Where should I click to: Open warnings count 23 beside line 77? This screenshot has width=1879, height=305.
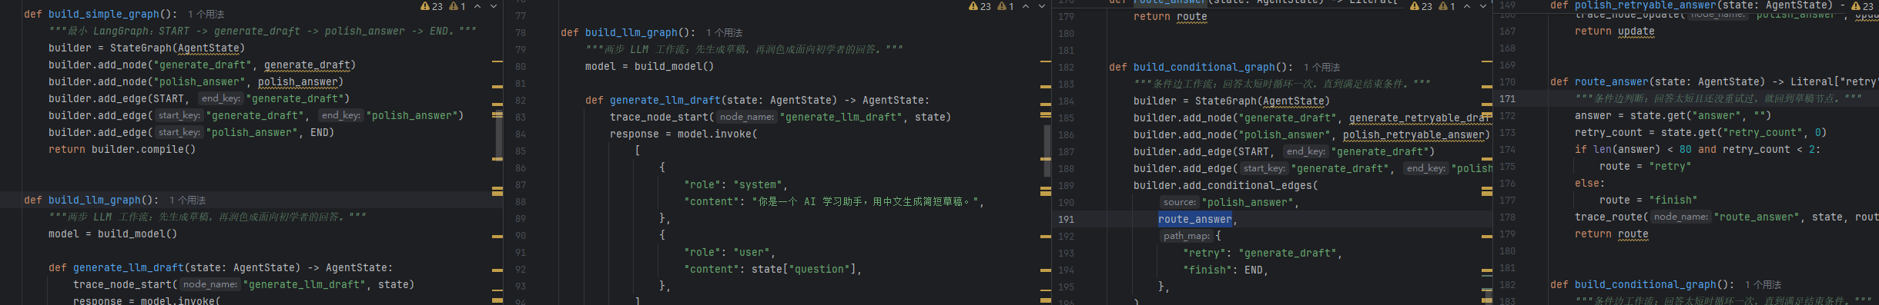[x=980, y=6]
